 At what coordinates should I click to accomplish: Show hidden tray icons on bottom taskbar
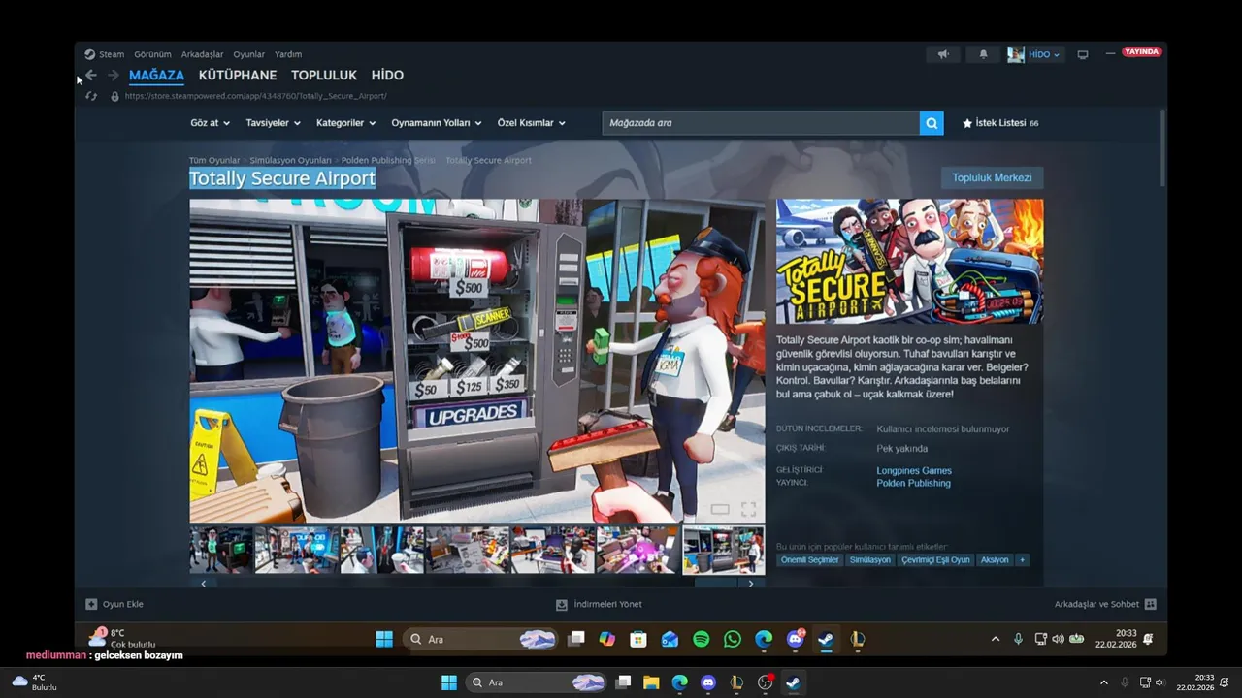[x=1103, y=682]
